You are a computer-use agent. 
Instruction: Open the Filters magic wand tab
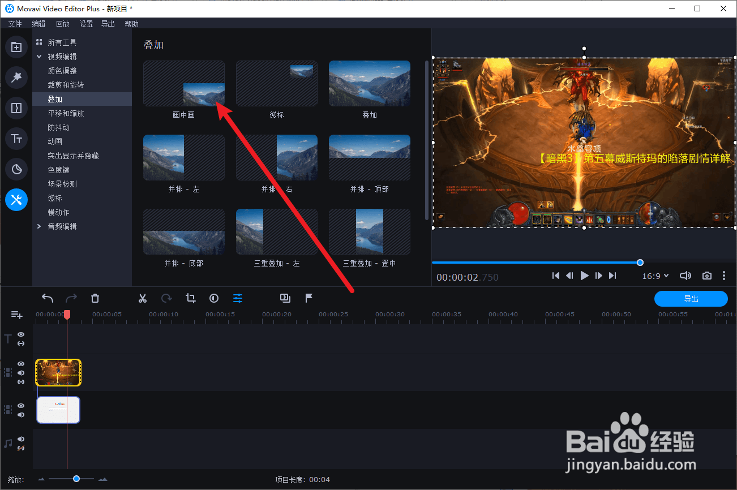[x=16, y=78]
